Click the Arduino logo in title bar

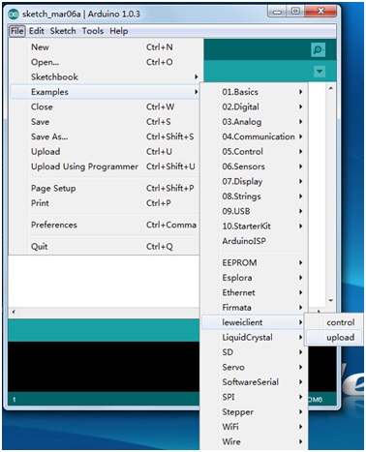click(x=14, y=15)
